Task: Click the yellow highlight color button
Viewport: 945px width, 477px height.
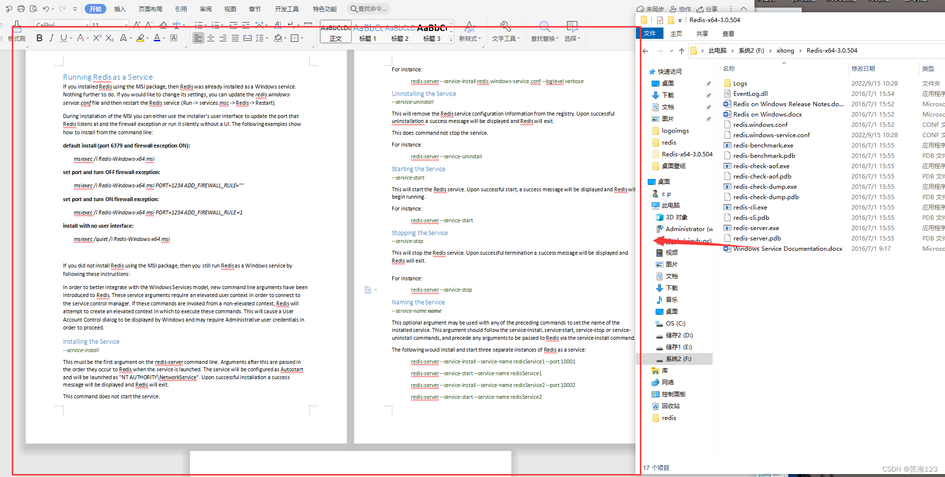Action: pyautogui.click(x=140, y=38)
